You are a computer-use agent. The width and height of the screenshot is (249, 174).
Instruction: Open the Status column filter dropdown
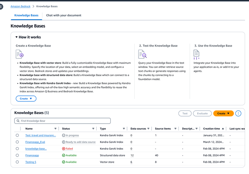[x=93, y=129]
